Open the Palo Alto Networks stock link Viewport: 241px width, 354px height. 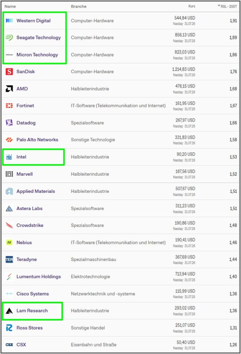coord(37,140)
